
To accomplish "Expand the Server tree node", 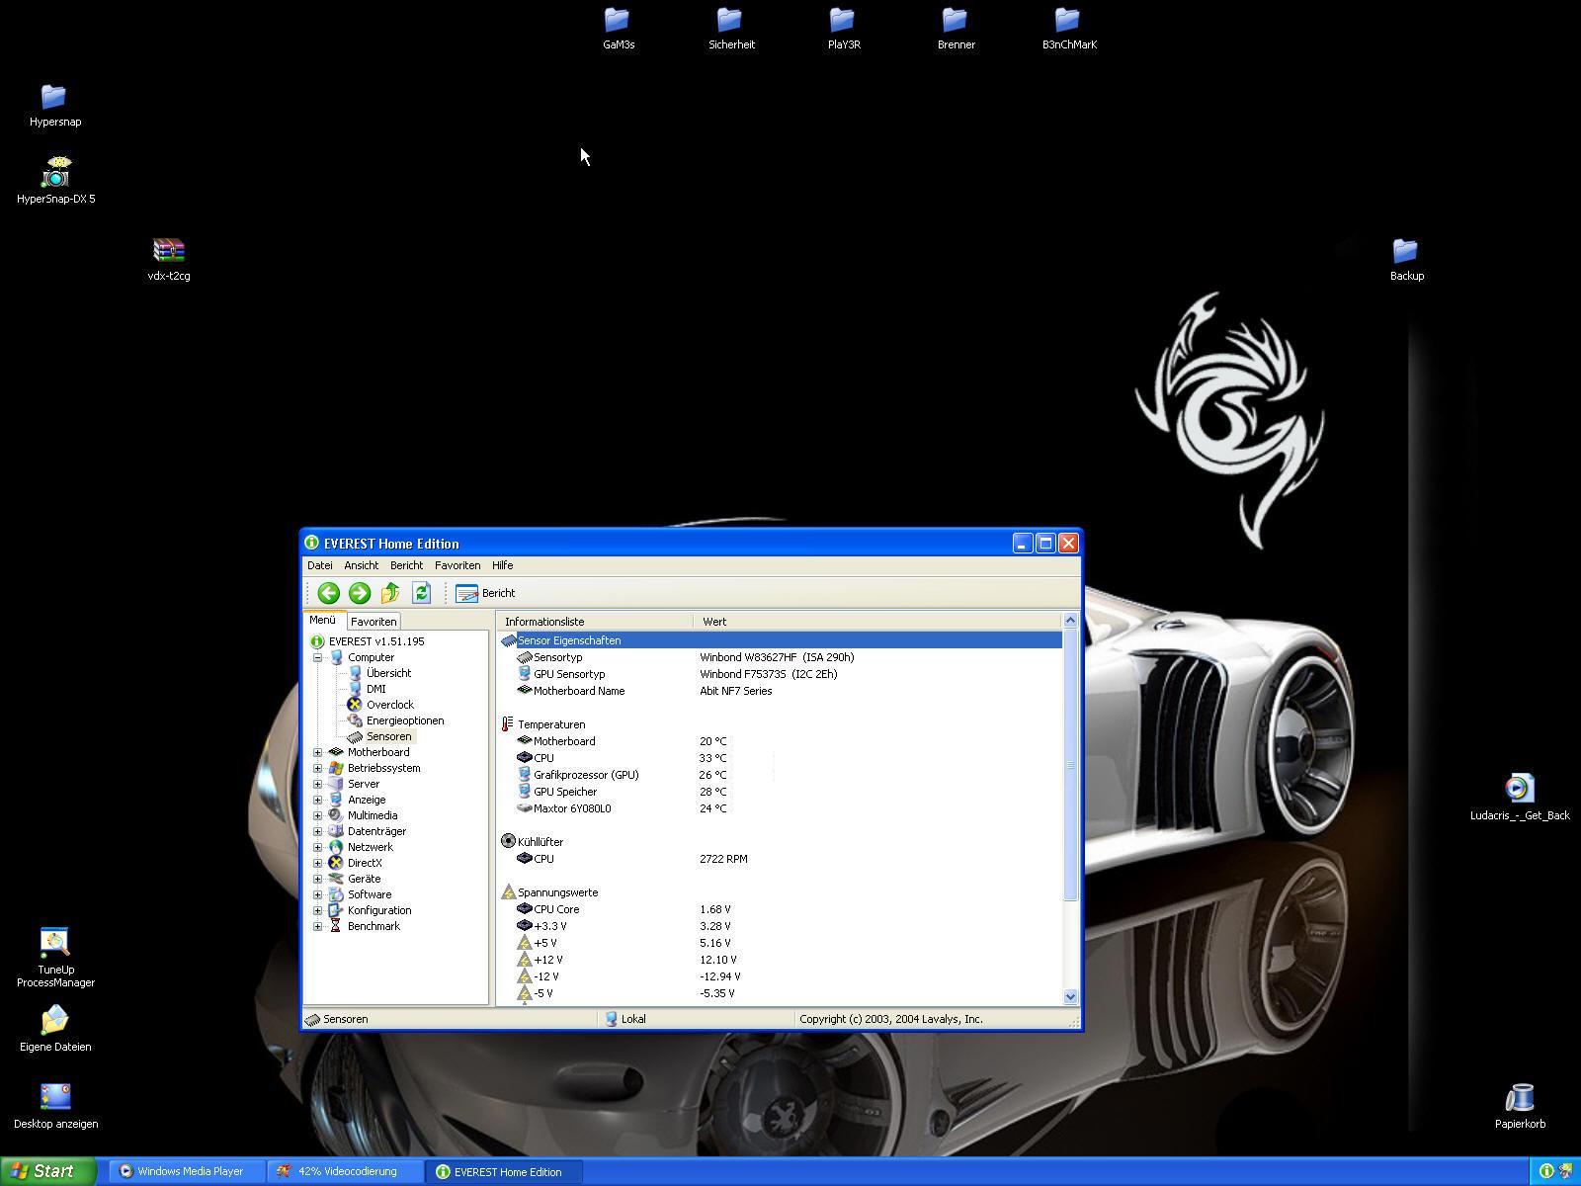I will click(318, 784).
